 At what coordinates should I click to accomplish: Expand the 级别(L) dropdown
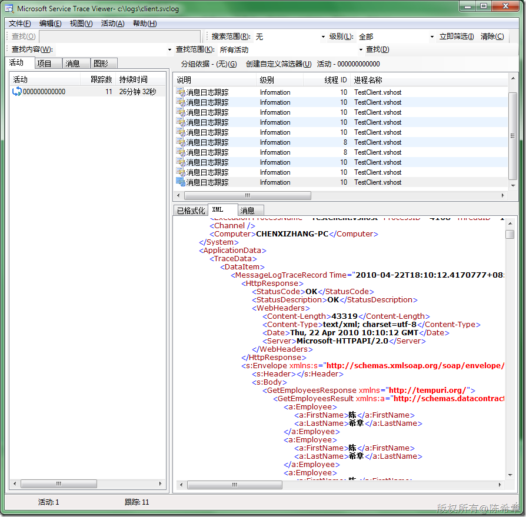[x=432, y=36]
